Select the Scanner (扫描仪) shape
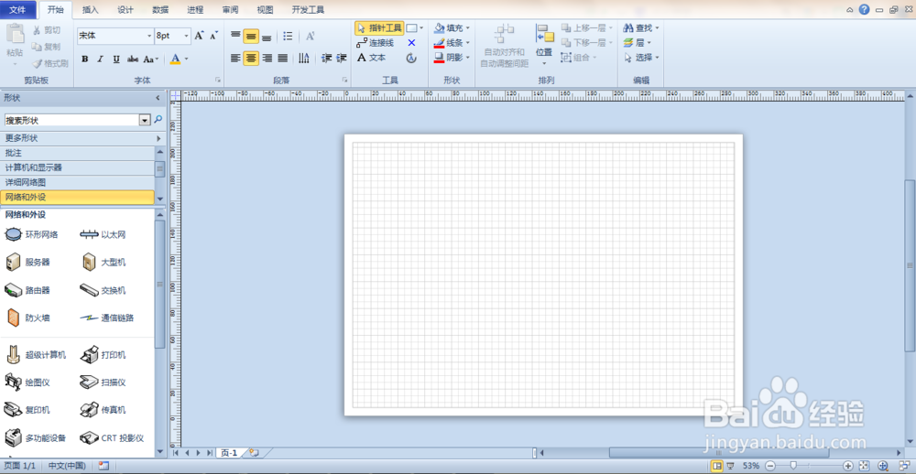 coord(104,382)
